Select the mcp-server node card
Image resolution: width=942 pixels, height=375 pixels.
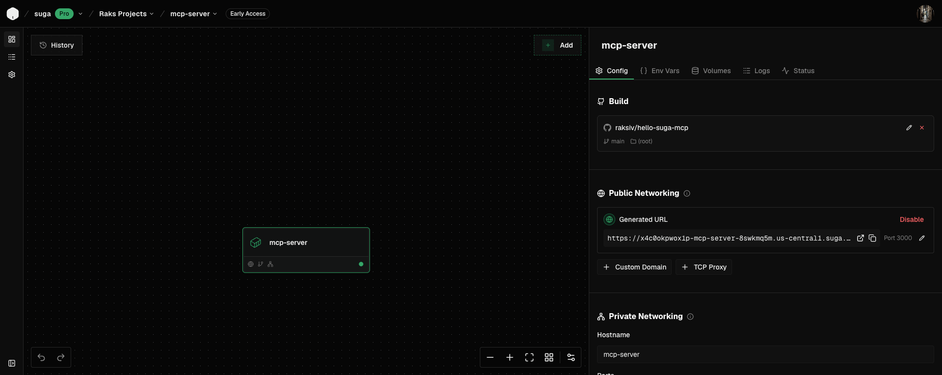[306, 250]
